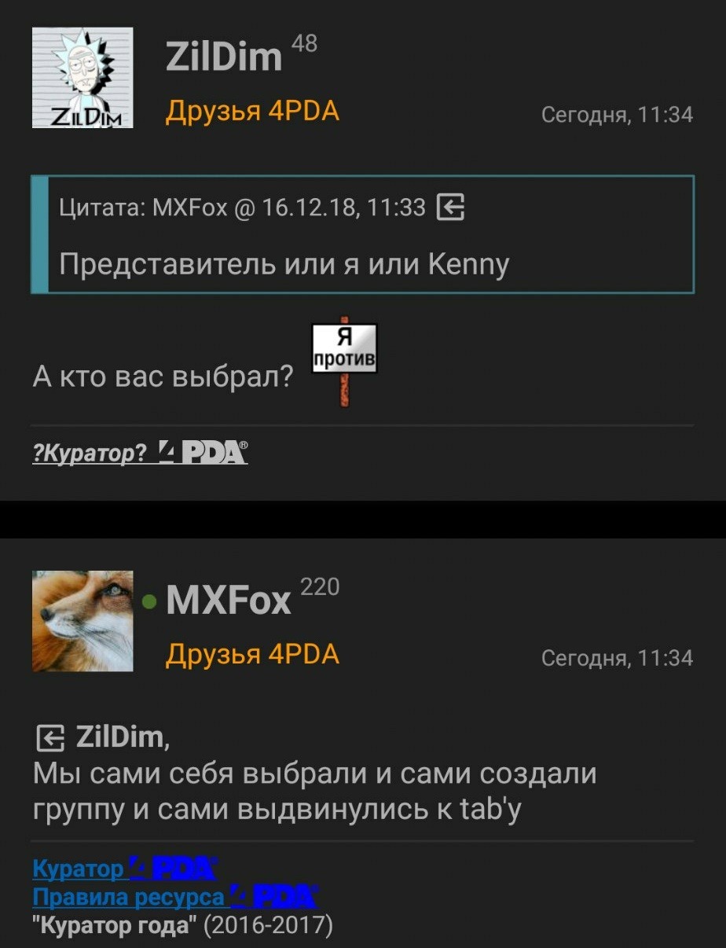Click ZilDim's 'Друзья 4PDA' group label
The height and width of the screenshot is (948, 726).
click(252, 111)
